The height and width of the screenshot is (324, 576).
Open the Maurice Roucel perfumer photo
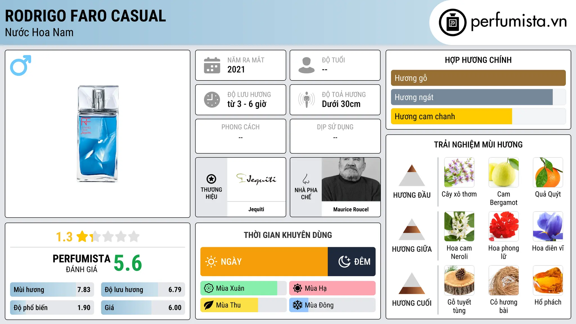click(351, 179)
